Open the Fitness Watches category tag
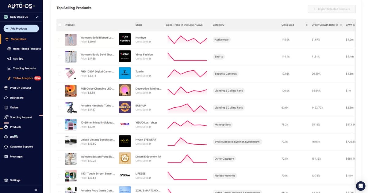Viewport: 368px width, 193px height. pyautogui.click(x=225, y=176)
